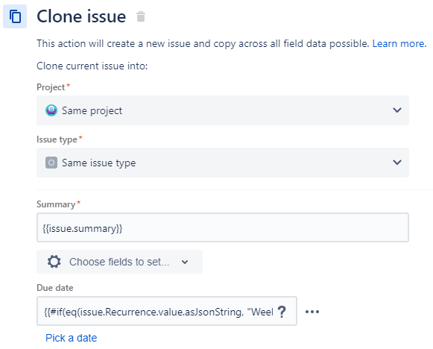Open the Due date more options ellipsis
Image resolution: width=433 pixels, height=349 pixels.
tap(312, 312)
